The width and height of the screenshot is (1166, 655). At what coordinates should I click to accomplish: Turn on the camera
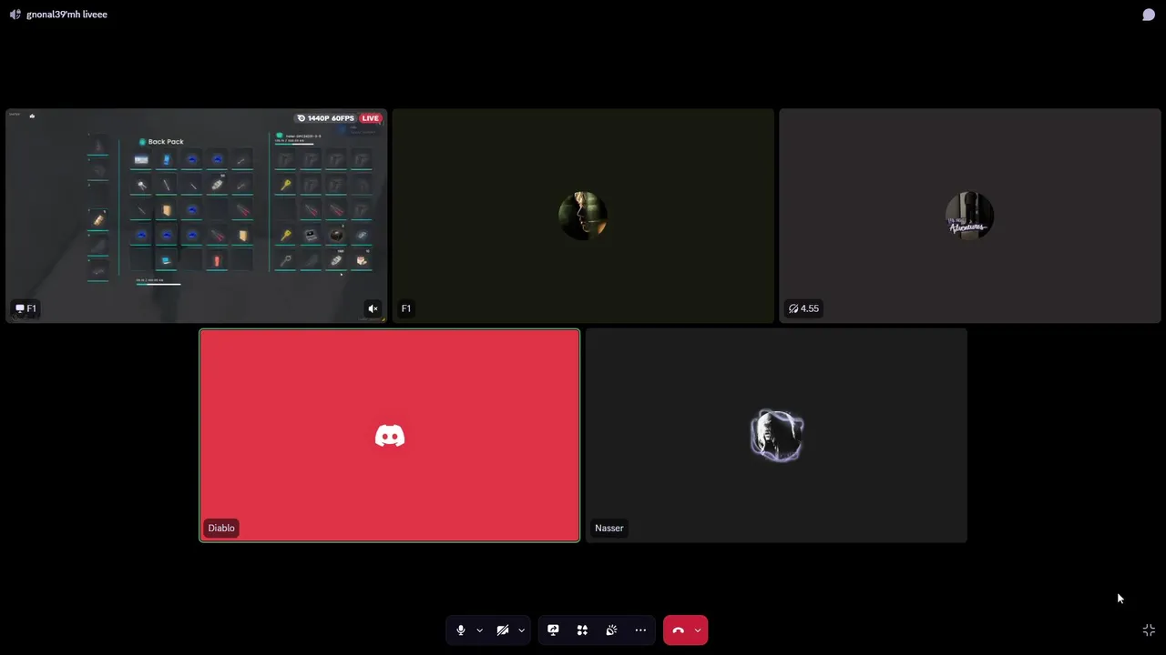click(x=503, y=630)
